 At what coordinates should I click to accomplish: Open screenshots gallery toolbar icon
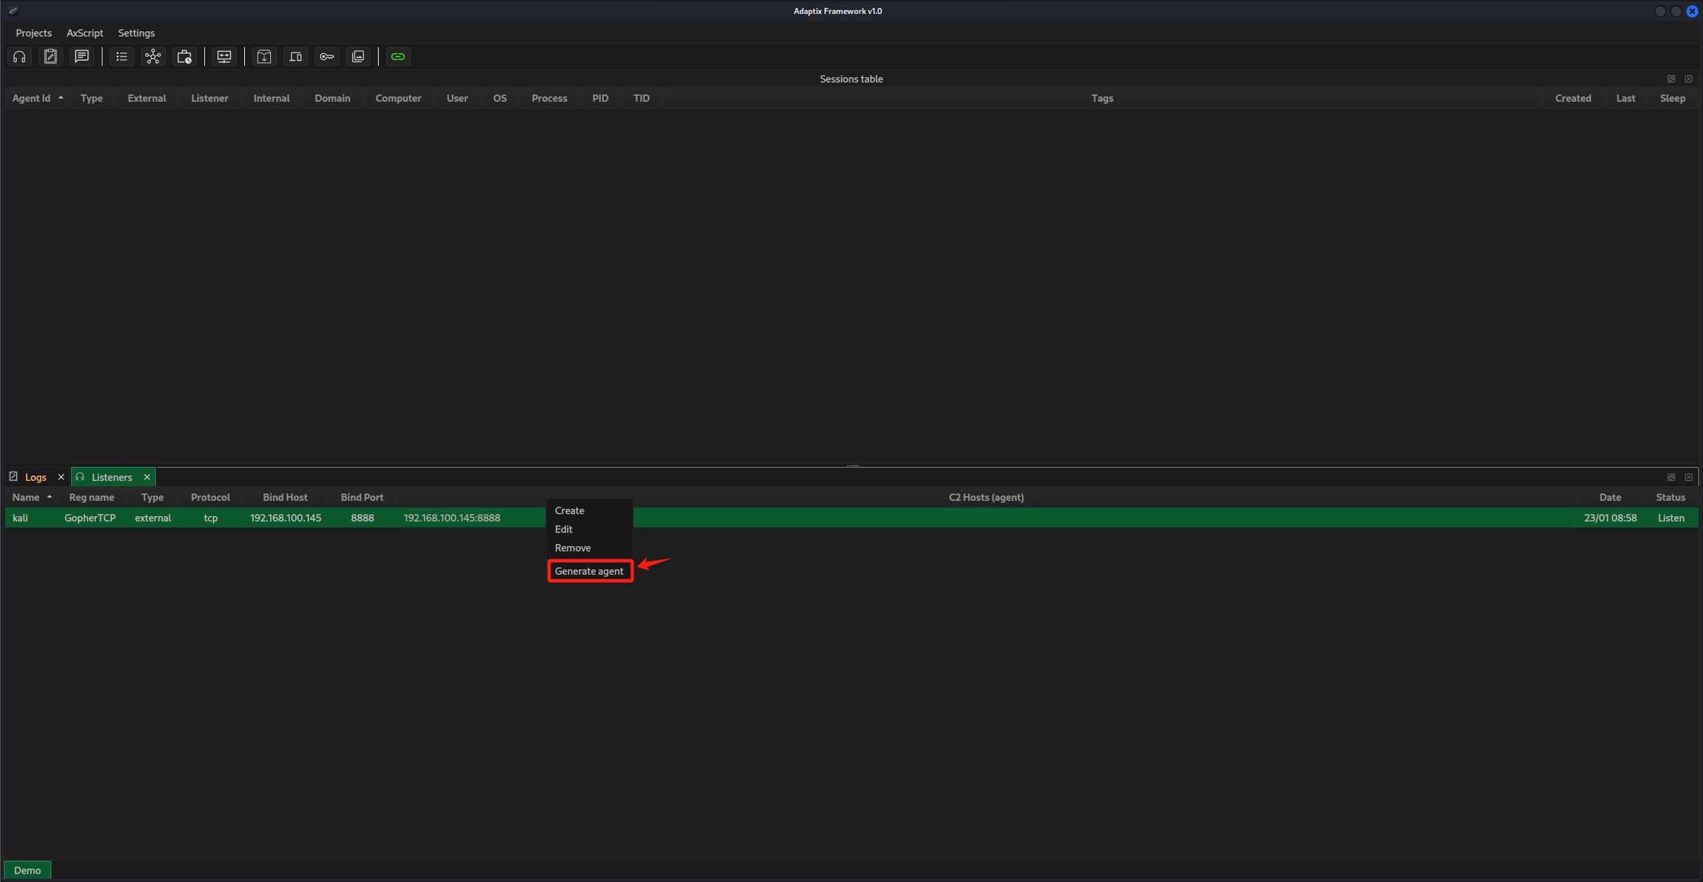click(x=358, y=57)
